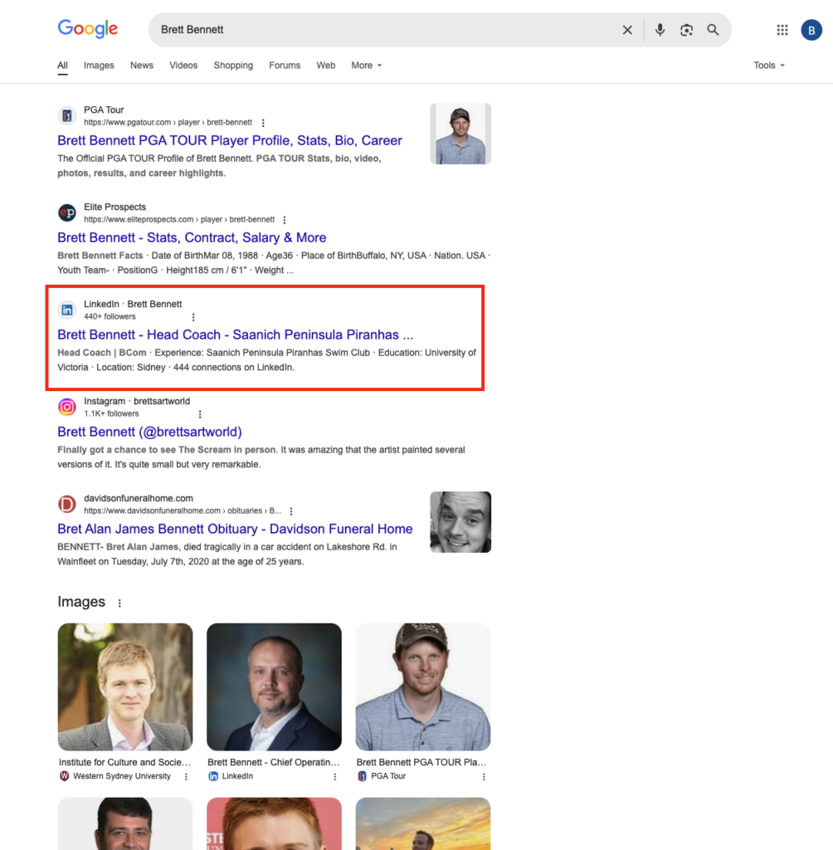
Task: Open PGA Tour result golfer thumbnail
Action: 460,134
